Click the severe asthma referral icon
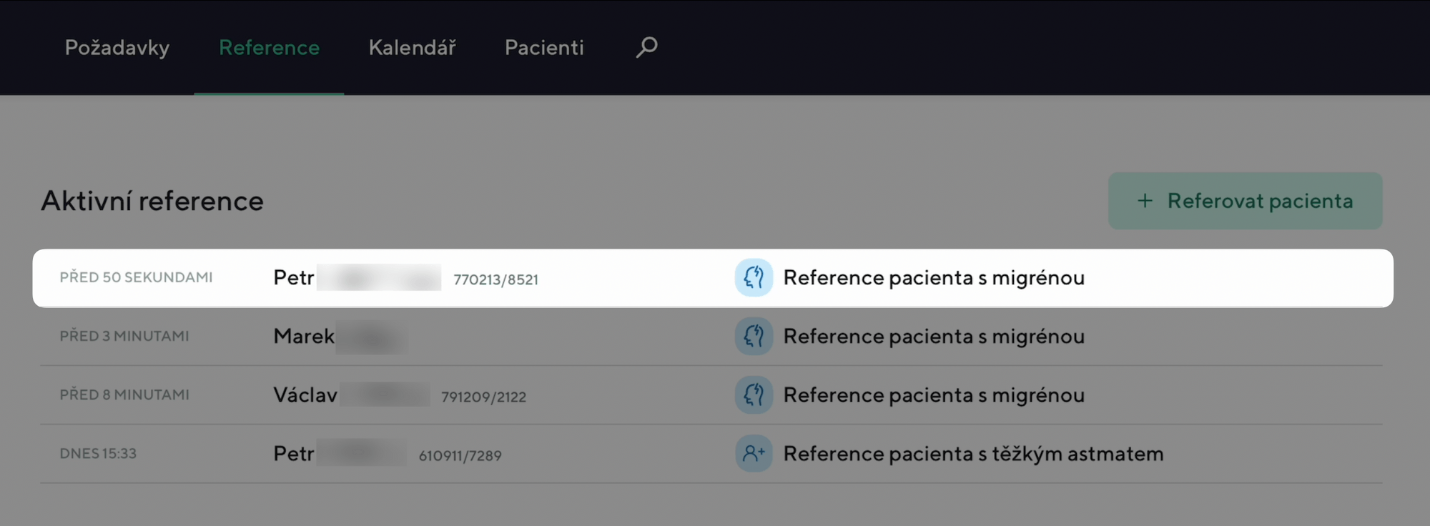The width and height of the screenshot is (1430, 526). coord(754,453)
